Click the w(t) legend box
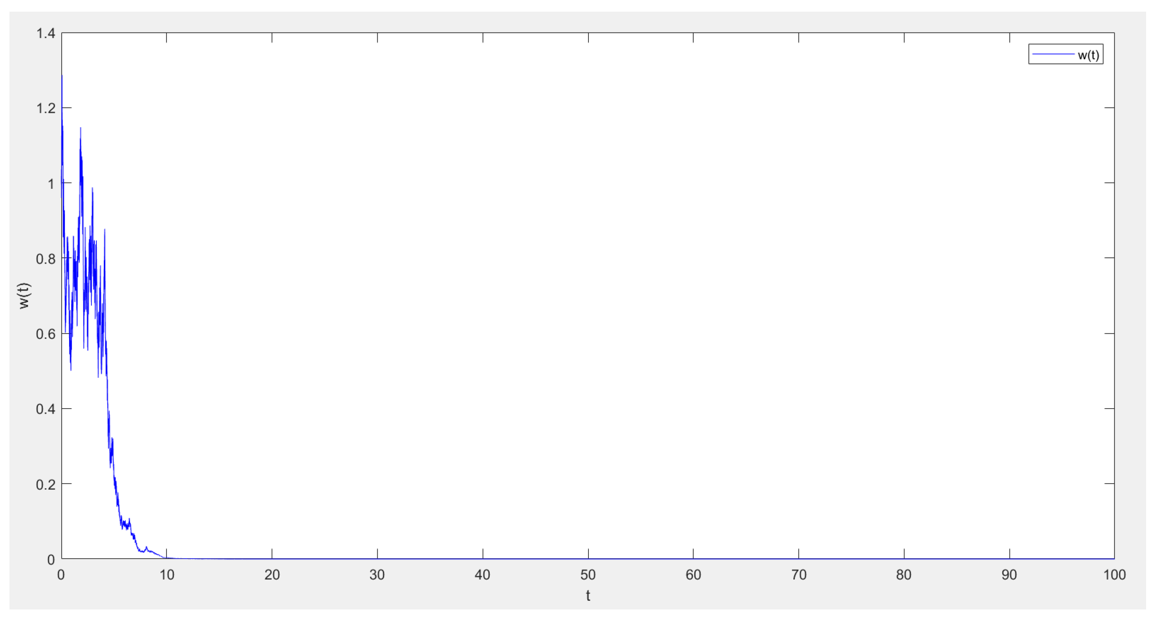The height and width of the screenshot is (623, 1160). [1065, 54]
